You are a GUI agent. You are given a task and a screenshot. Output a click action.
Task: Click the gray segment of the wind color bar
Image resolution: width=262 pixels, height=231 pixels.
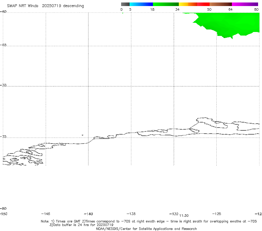coord(125,4)
